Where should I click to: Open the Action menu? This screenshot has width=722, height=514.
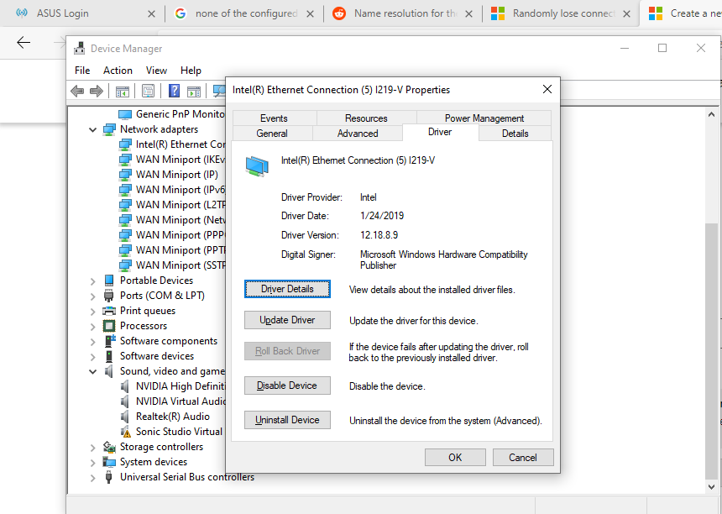coord(118,71)
